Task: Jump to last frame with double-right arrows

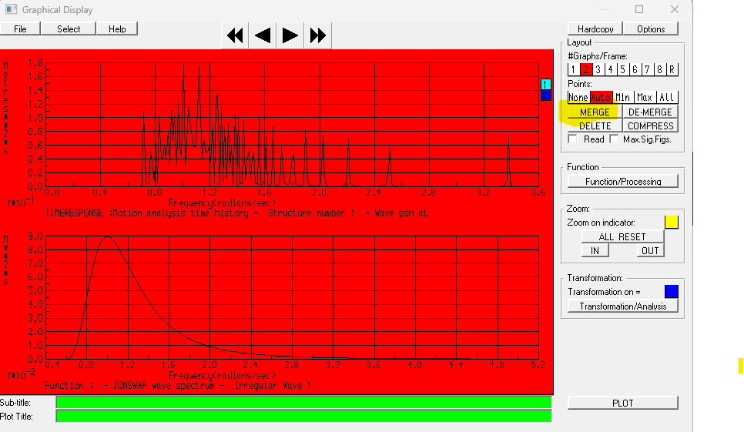Action: (x=317, y=35)
